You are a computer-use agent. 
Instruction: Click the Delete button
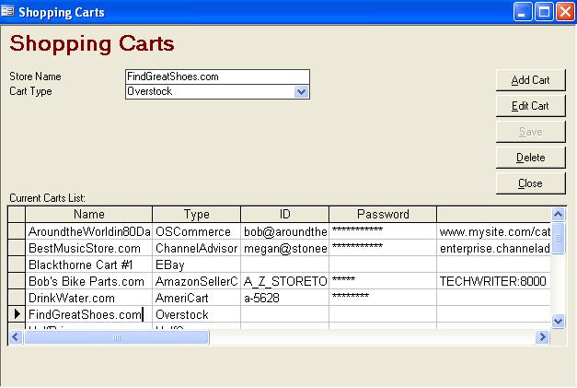click(530, 158)
